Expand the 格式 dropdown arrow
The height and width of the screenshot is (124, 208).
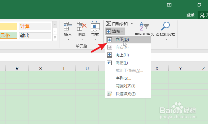click(x=96, y=39)
